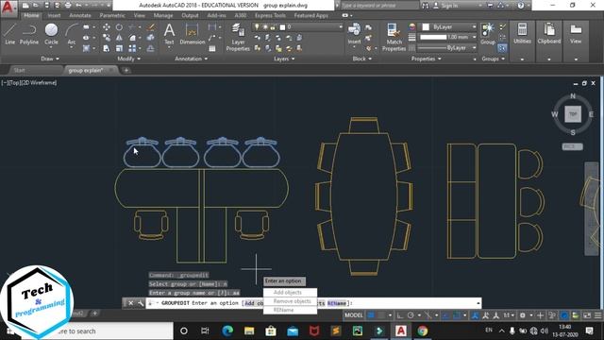Viewport: 604px width, 340px height.
Task: Activate the Erase tool
Action: [151, 27]
